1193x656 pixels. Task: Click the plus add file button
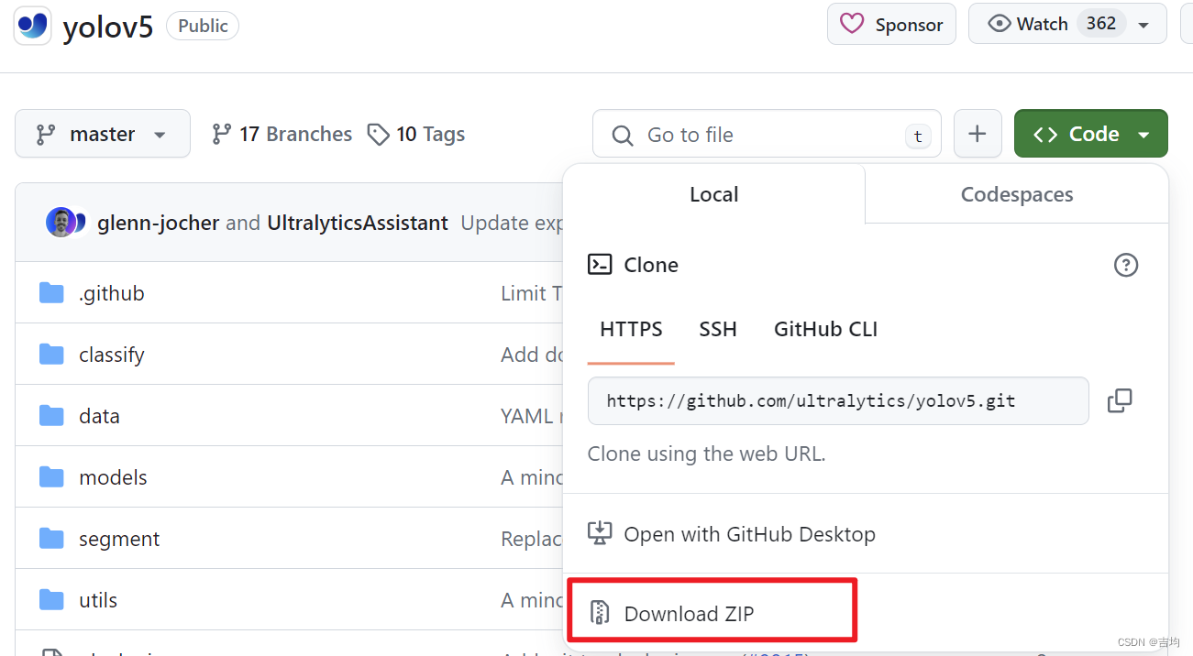point(978,134)
